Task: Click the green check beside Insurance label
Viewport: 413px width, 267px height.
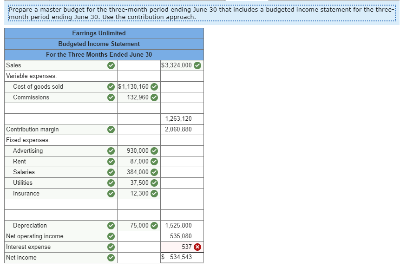Action: (111, 194)
